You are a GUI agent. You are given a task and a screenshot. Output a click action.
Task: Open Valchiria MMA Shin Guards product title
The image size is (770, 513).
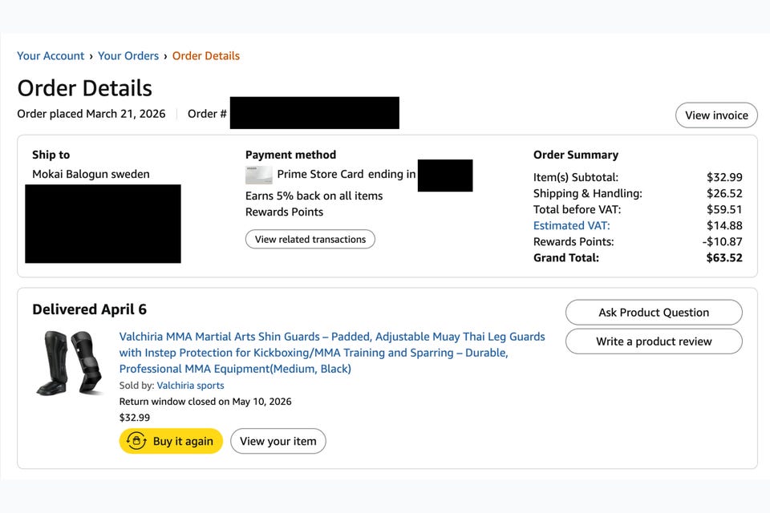tap(332, 353)
